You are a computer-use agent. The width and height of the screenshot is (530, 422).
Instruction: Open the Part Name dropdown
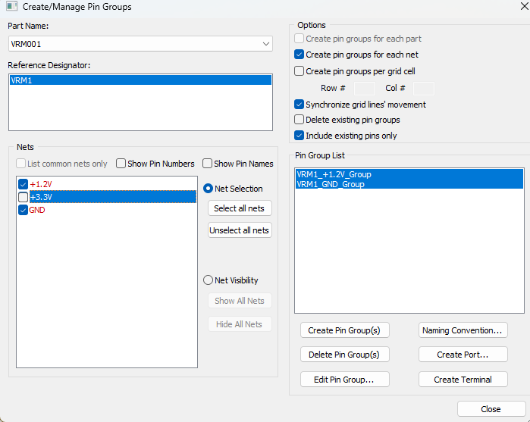[x=265, y=45]
